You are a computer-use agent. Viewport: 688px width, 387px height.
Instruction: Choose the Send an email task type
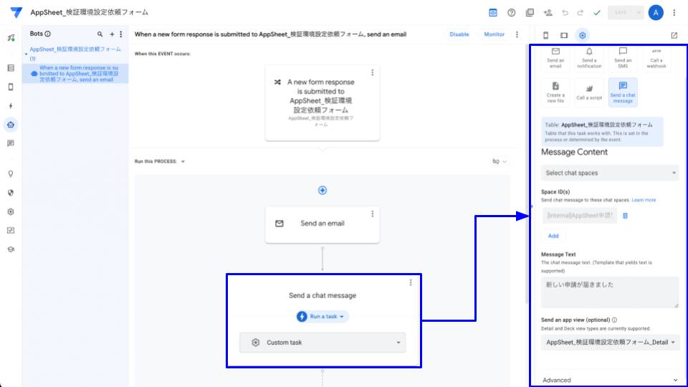click(555, 58)
